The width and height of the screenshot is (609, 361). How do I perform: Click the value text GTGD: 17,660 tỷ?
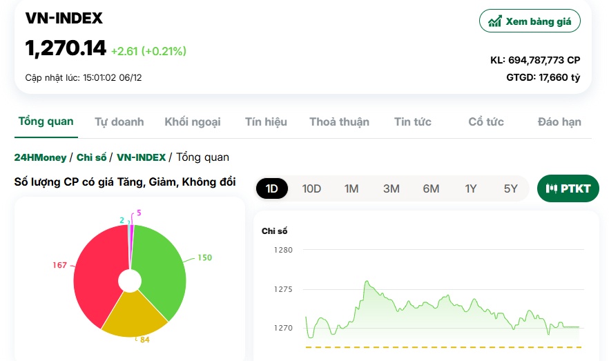543,77
